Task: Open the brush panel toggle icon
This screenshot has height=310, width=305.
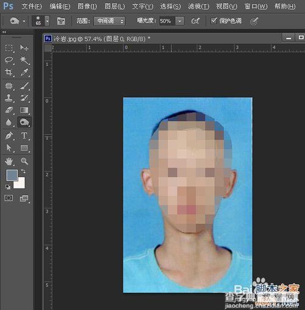Action: tap(61, 21)
